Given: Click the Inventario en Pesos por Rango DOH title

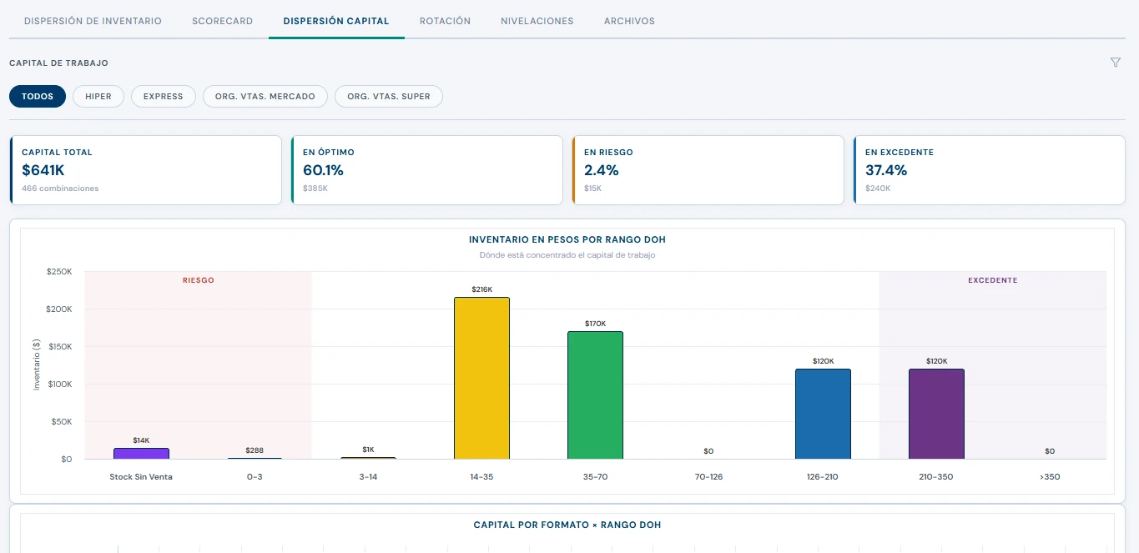Looking at the screenshot, I should [567, 239].
